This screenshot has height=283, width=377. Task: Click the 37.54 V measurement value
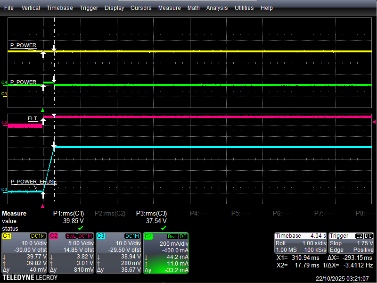tap(156, 221)
